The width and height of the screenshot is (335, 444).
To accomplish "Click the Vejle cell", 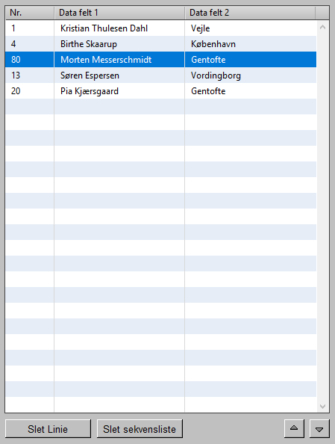I will point(251,28).
